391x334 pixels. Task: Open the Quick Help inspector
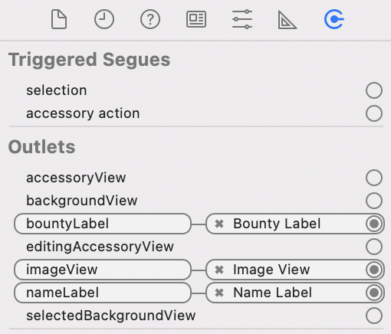(150, 19)
